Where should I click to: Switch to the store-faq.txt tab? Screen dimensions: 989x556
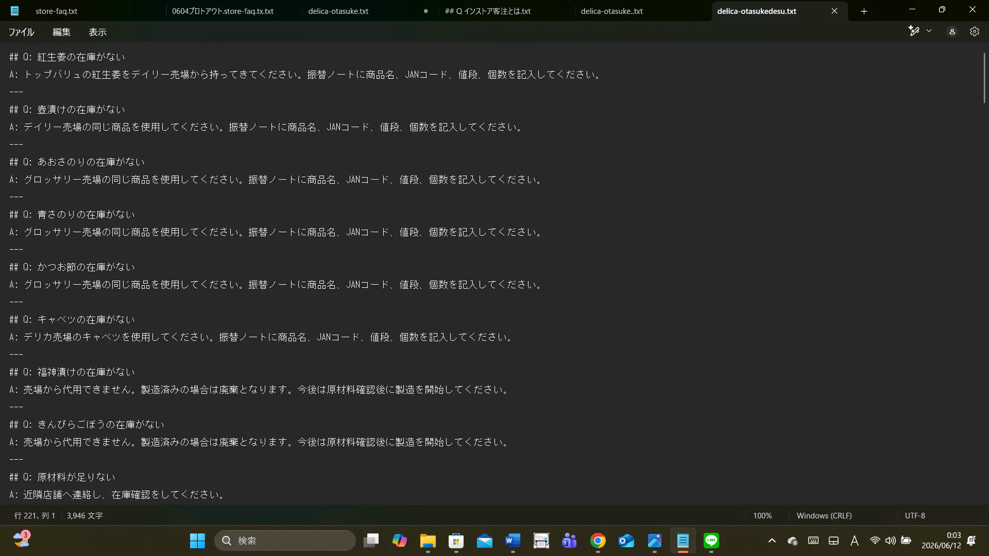click(57, 11)
